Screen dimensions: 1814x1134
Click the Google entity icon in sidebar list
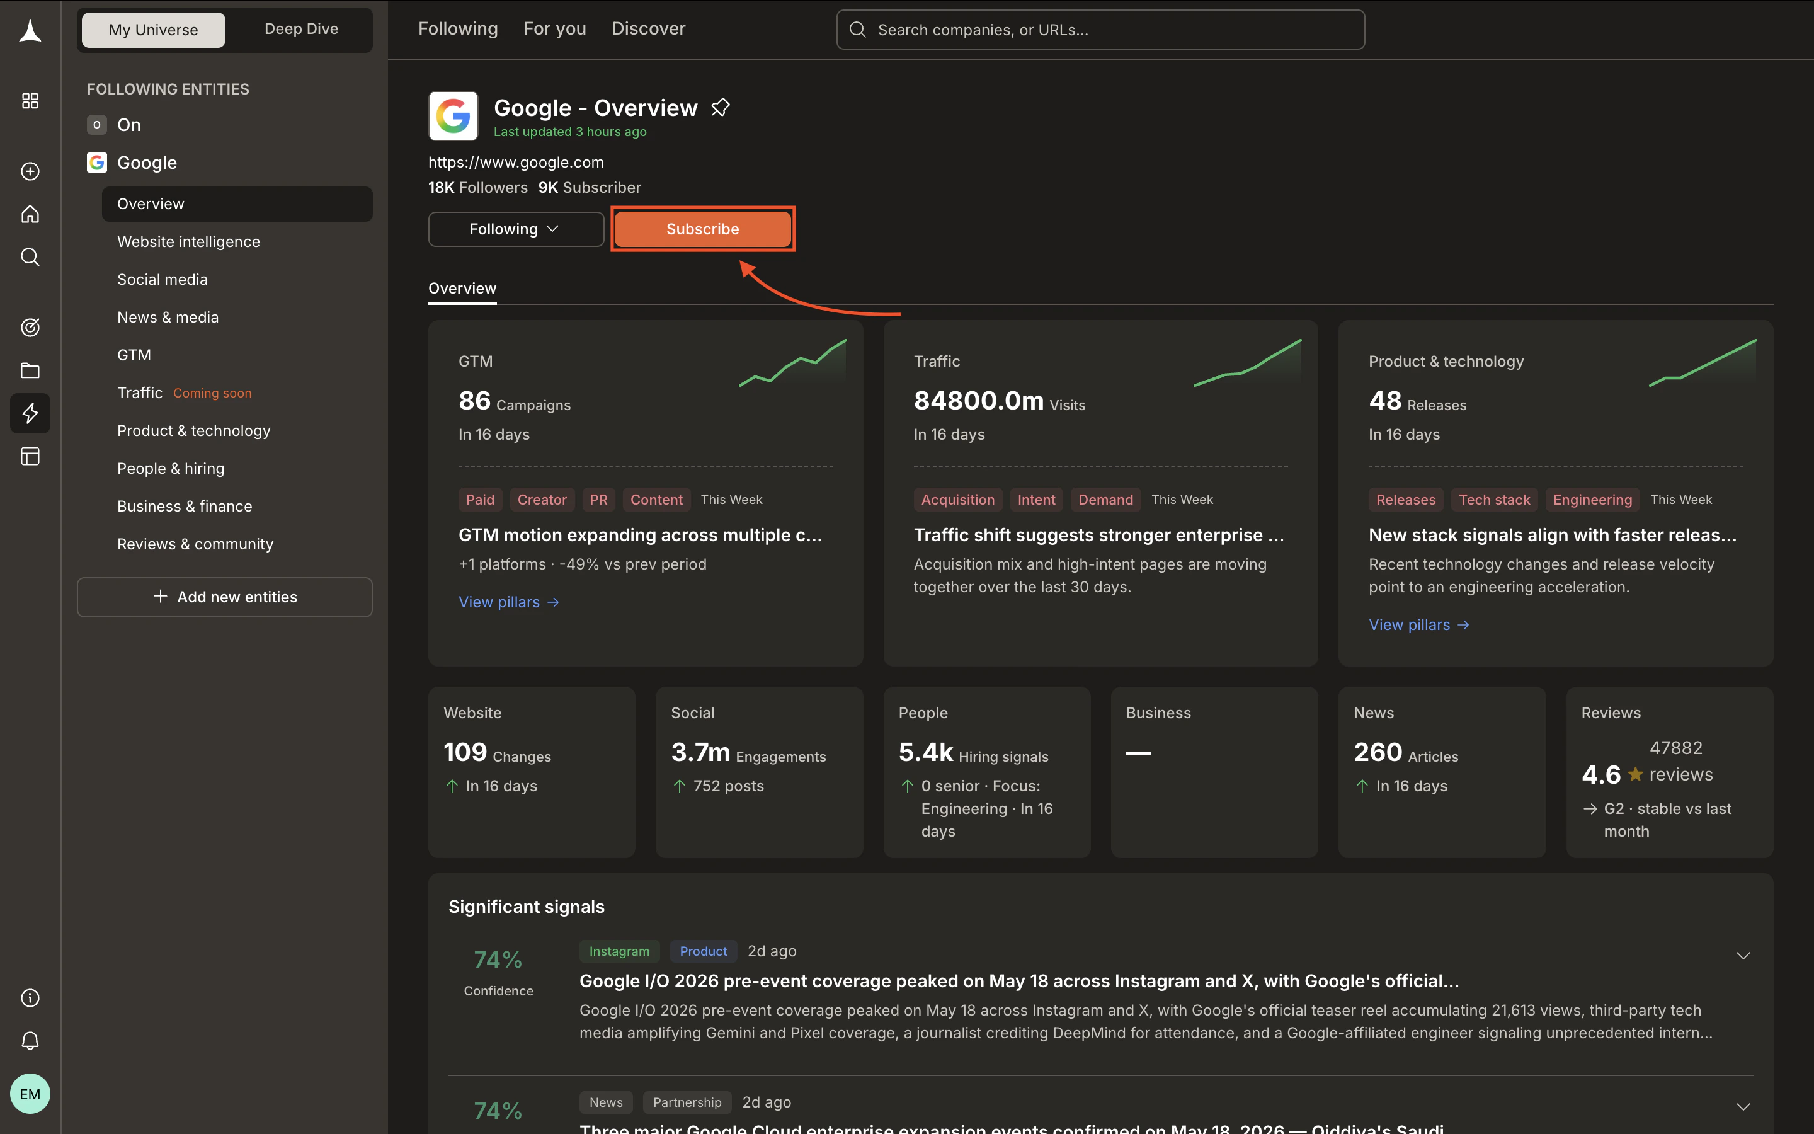(x=97, y=162)
